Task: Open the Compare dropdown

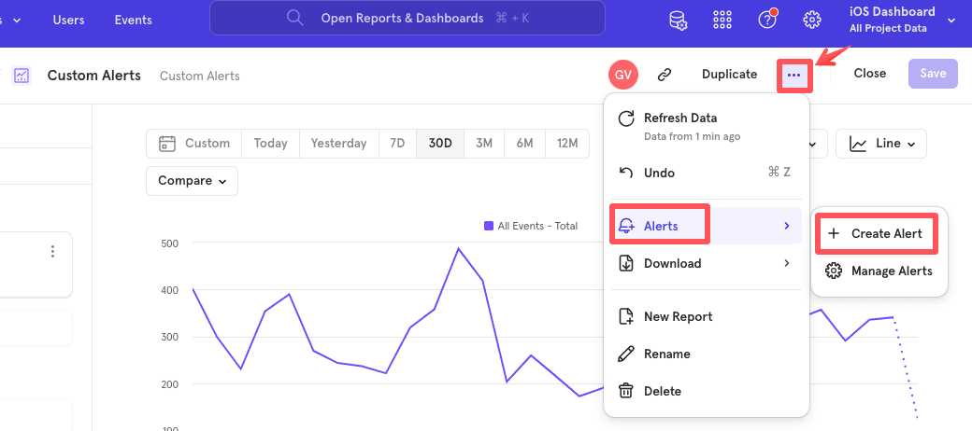Action: [x=192, y=181]
